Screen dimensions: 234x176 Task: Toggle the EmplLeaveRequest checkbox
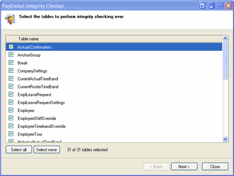[x=11, y=94]
